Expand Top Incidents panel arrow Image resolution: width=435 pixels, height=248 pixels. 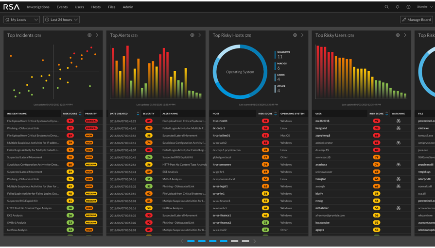click(x=97, y=35)
